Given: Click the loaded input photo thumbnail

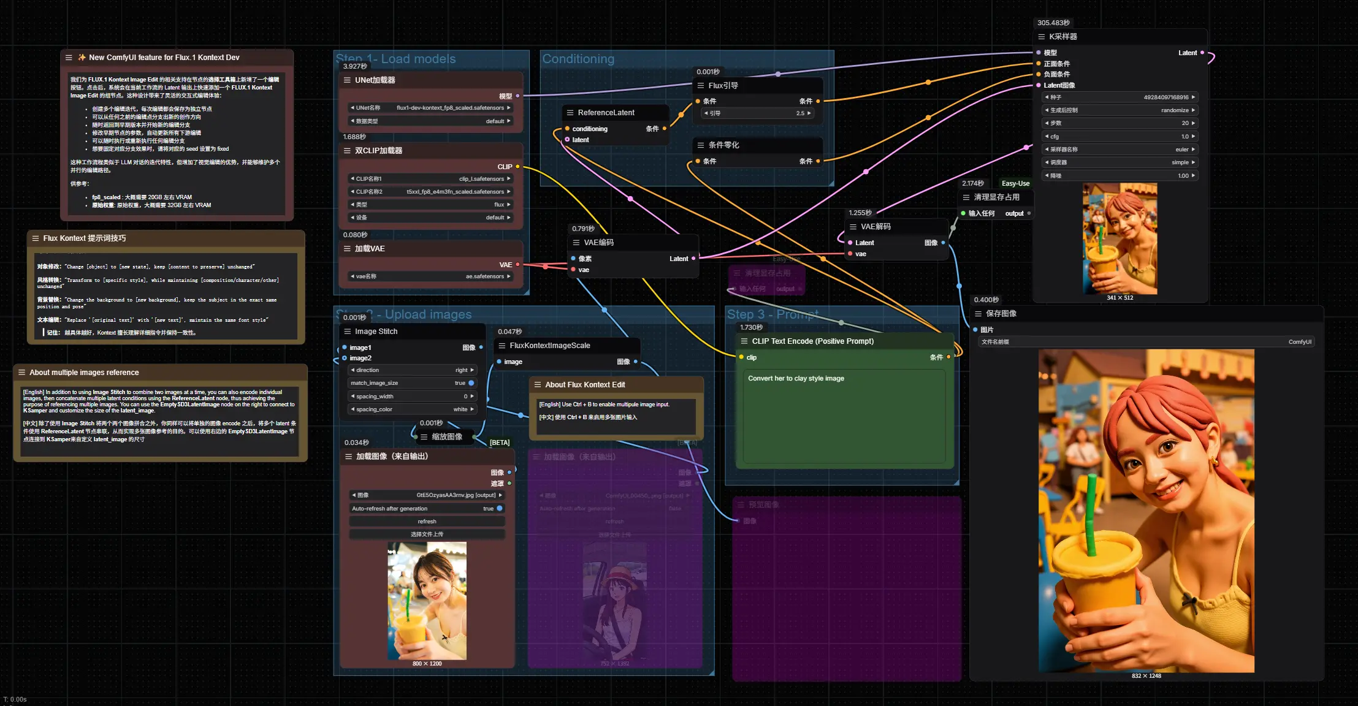Looking at the screenshot, I should pos(427,601).
